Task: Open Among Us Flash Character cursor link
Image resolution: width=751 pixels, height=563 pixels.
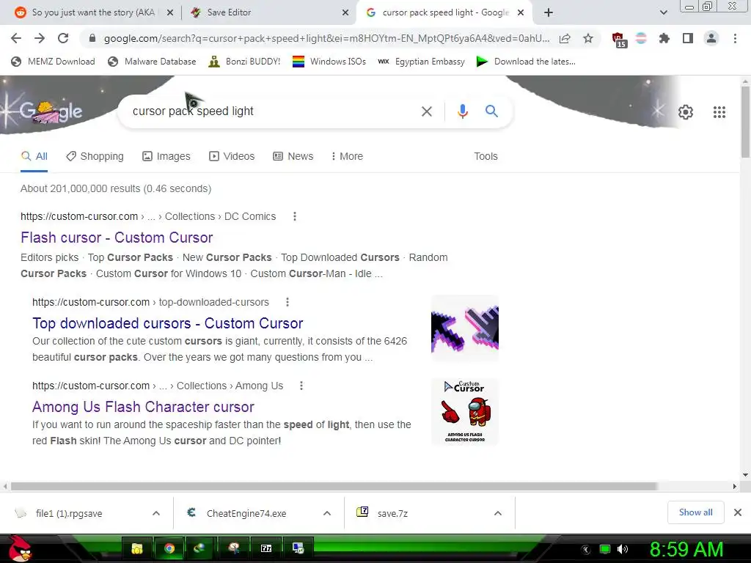Action: 143,407
